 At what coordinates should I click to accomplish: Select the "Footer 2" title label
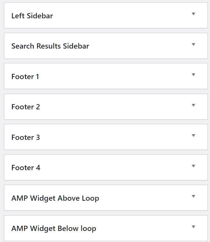pyautogui.click(x=26, y=107)
